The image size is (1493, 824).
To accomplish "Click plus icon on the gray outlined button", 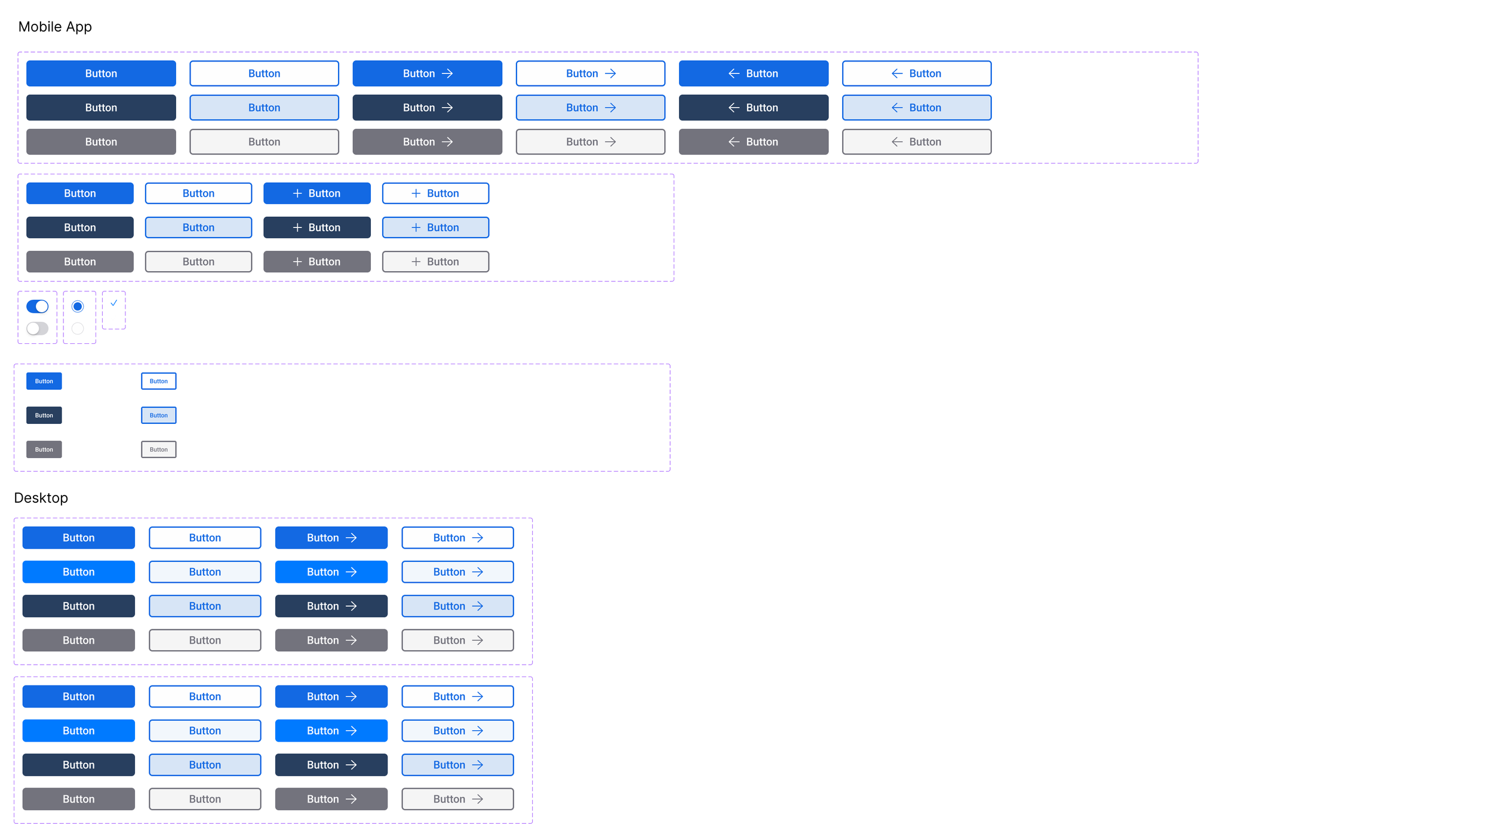I will [416, 262].
